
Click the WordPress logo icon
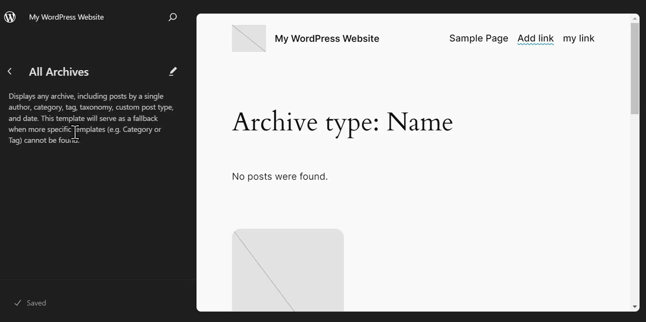(x=10, y=17)
